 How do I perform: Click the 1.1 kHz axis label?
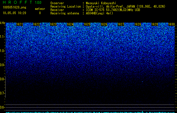point(2,37)
